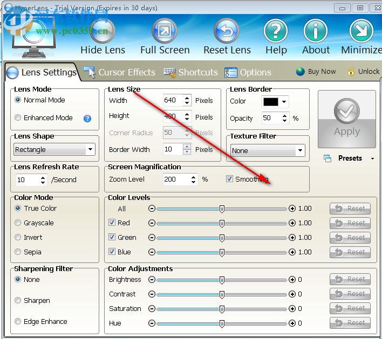Click the Apply button
The width and height of the screenshot is (382, 339).
347,119
